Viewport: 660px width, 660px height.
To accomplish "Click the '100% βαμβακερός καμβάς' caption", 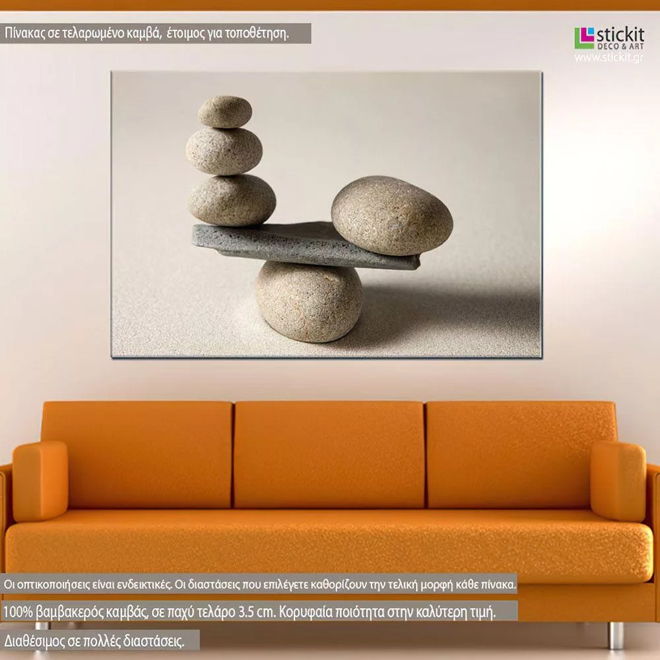I will [249, 612].
